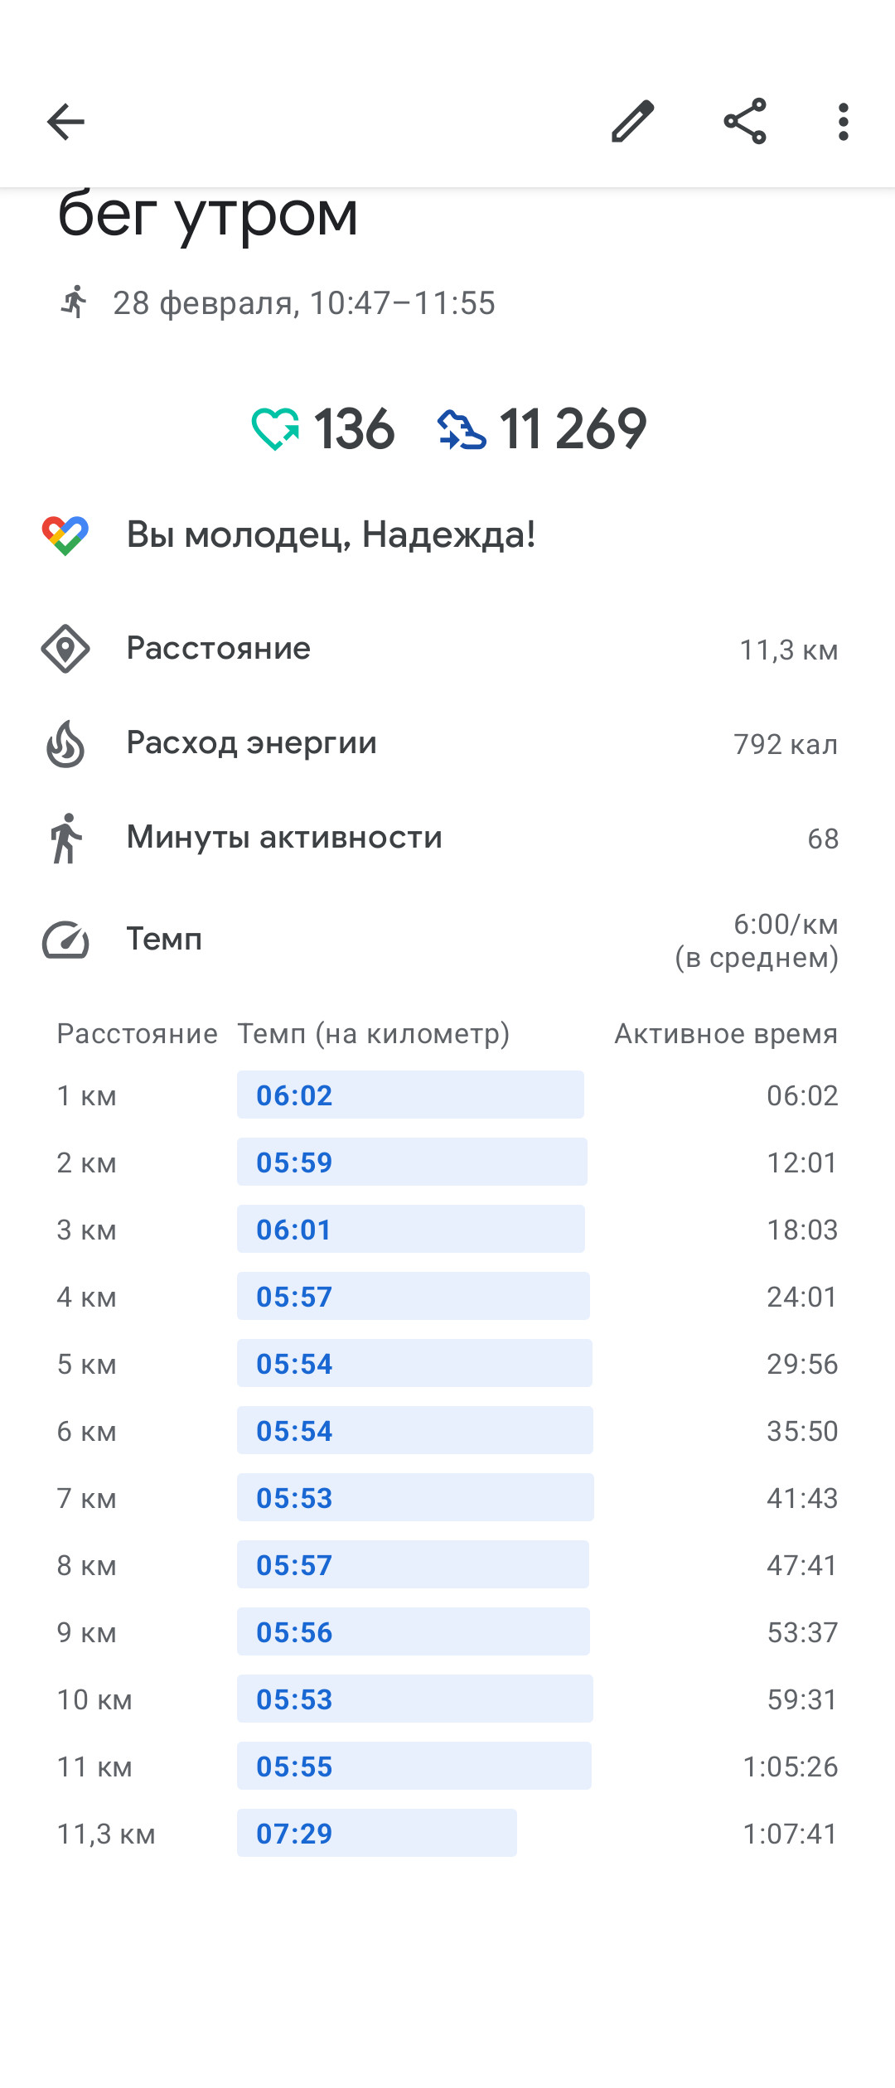Open the pencil edit icon

tap(633, 122)
